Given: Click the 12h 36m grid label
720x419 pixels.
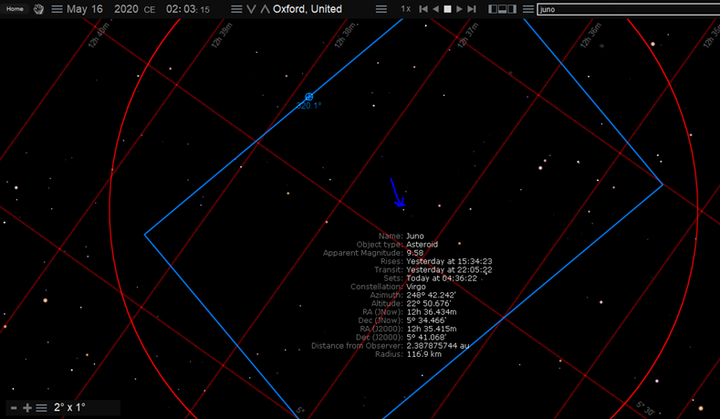Looking at the screenshot, I should [590, 36].
